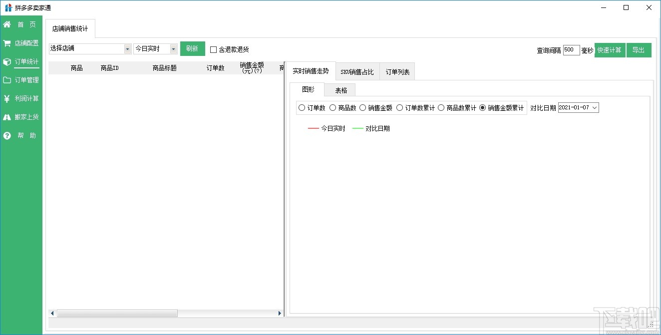Switch to the SKU销售占比 tab
Viewport: 661px width, 335px height.
point(357,71)
